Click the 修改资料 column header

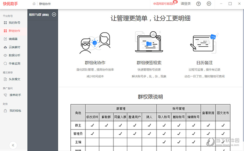click(92, 117)
